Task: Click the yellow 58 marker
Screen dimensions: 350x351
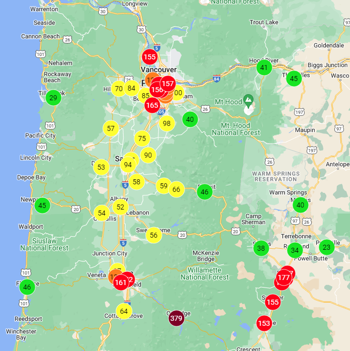Action: coord(137,182)
